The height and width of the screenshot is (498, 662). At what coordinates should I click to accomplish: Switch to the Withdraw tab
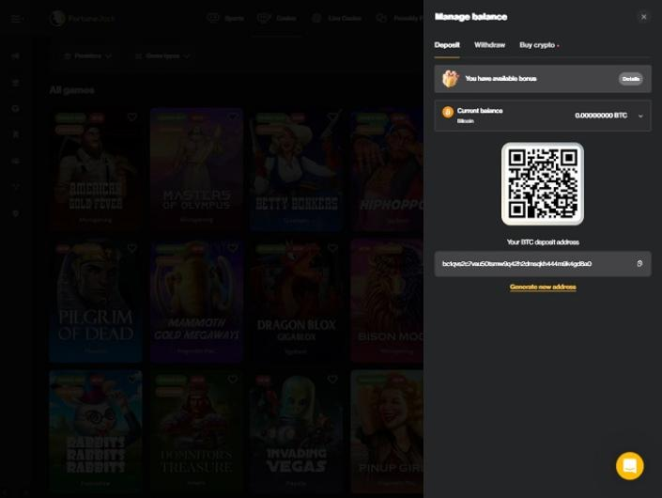[489, 45]
